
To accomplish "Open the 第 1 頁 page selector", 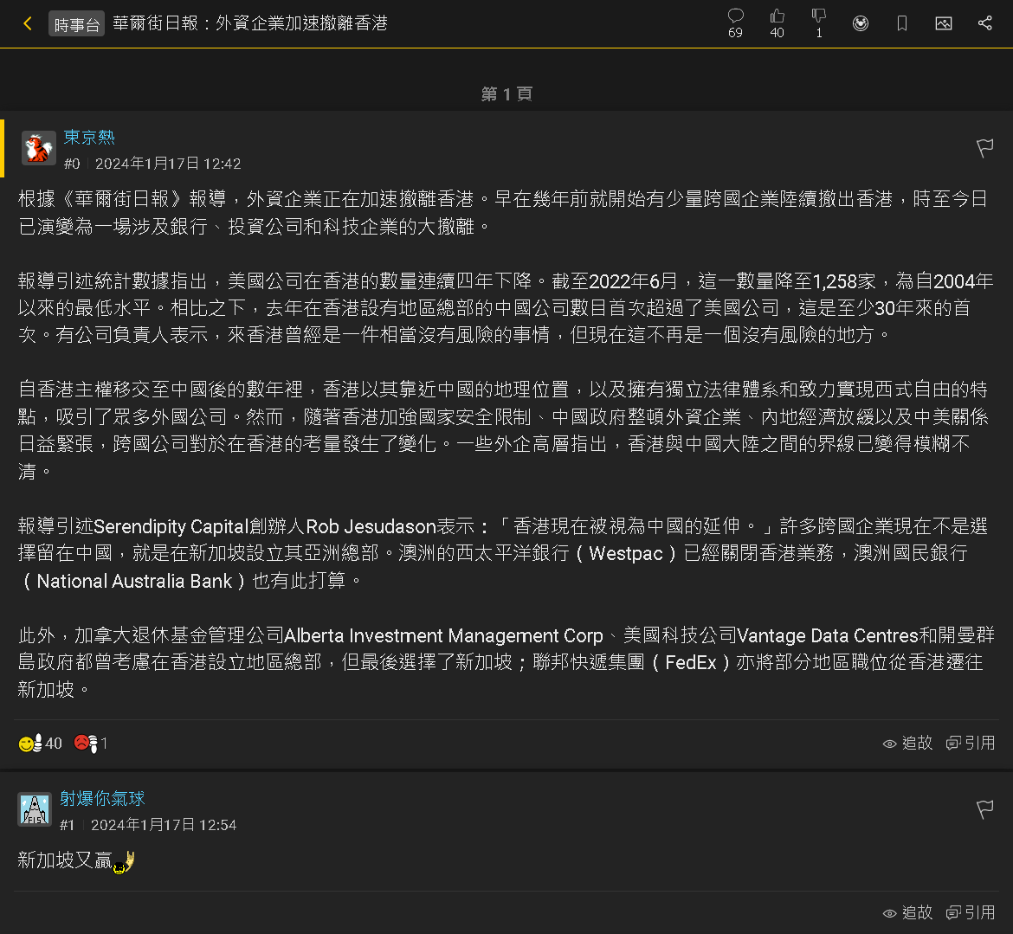I will point(506,94).
